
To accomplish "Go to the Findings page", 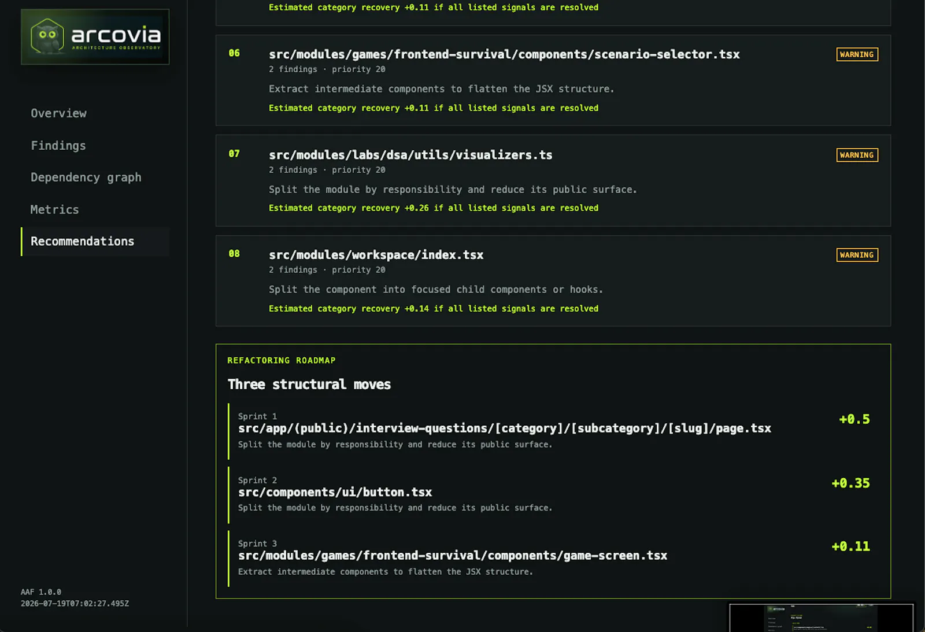I will 58,146.
